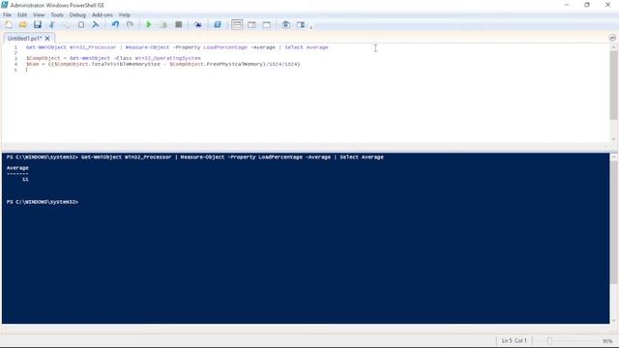Open the toolbar overflow options arrow
Image resolution: width=619 pixels, height=348 pixels.
click(x=311, y=27)
